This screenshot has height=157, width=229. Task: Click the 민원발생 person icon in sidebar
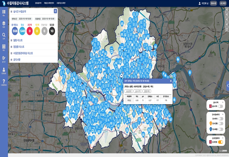[x=4, y=70]
